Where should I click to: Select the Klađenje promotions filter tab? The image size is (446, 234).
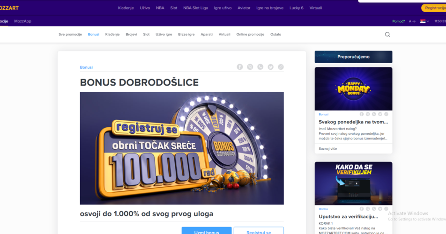[112, 34]
